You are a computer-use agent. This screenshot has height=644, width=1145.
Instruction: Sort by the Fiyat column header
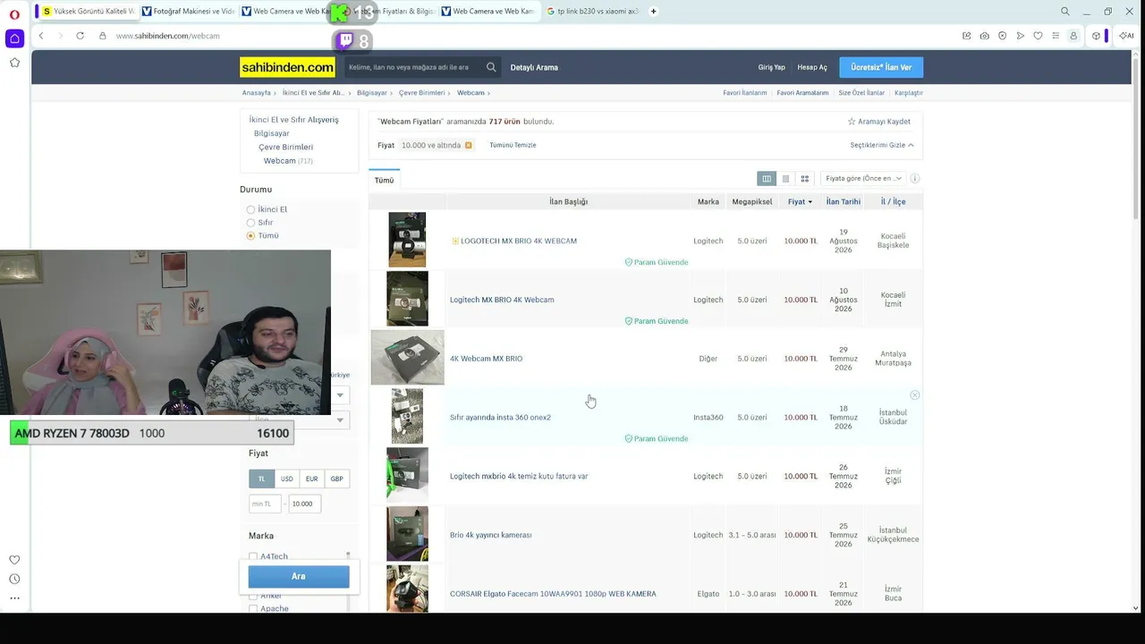800,202
